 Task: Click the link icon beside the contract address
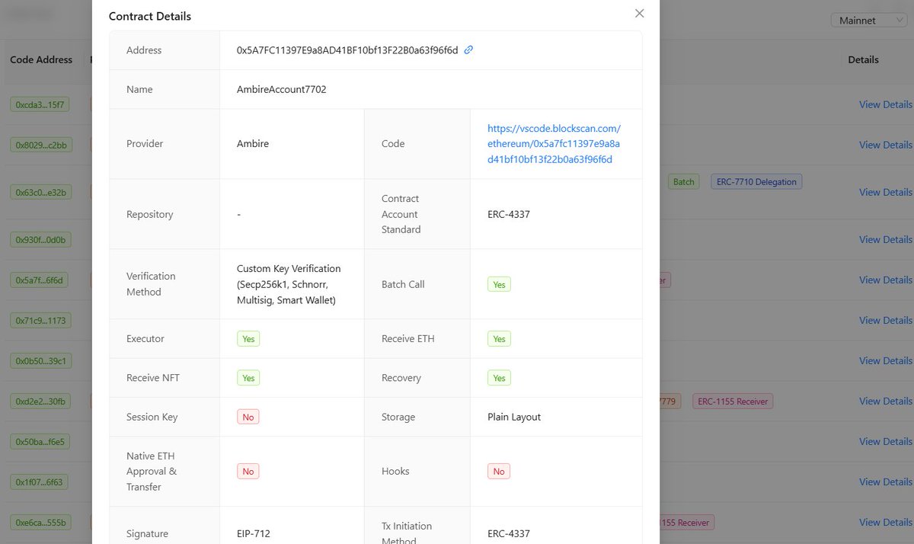(468, 50)
